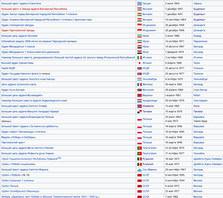This screenshot has width=223, height=198.
Task: Open Улан-Батор city link
Action: pyautogui.click(x=200, y=90)
